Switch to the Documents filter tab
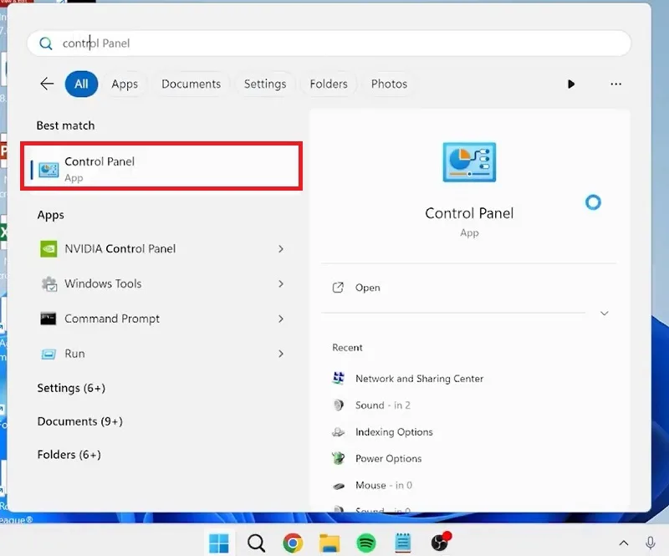 pos(192,84)
